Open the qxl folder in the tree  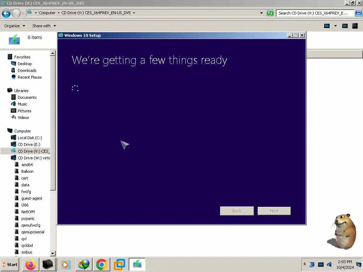tap(24, 238)
